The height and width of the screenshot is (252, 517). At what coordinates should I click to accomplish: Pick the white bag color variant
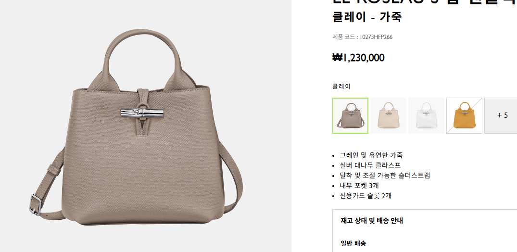tap(426, 116)
